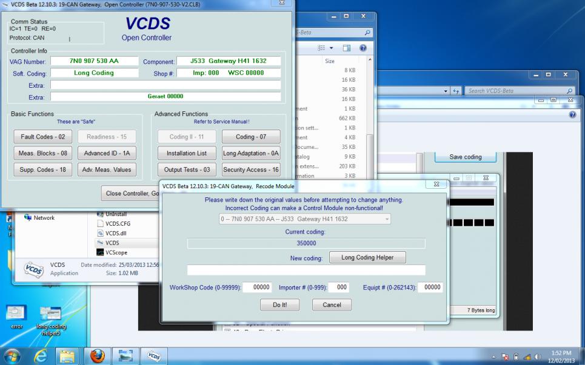Open the taskbar clock and date
585x365 pixels.
click(x=561, y=357)
